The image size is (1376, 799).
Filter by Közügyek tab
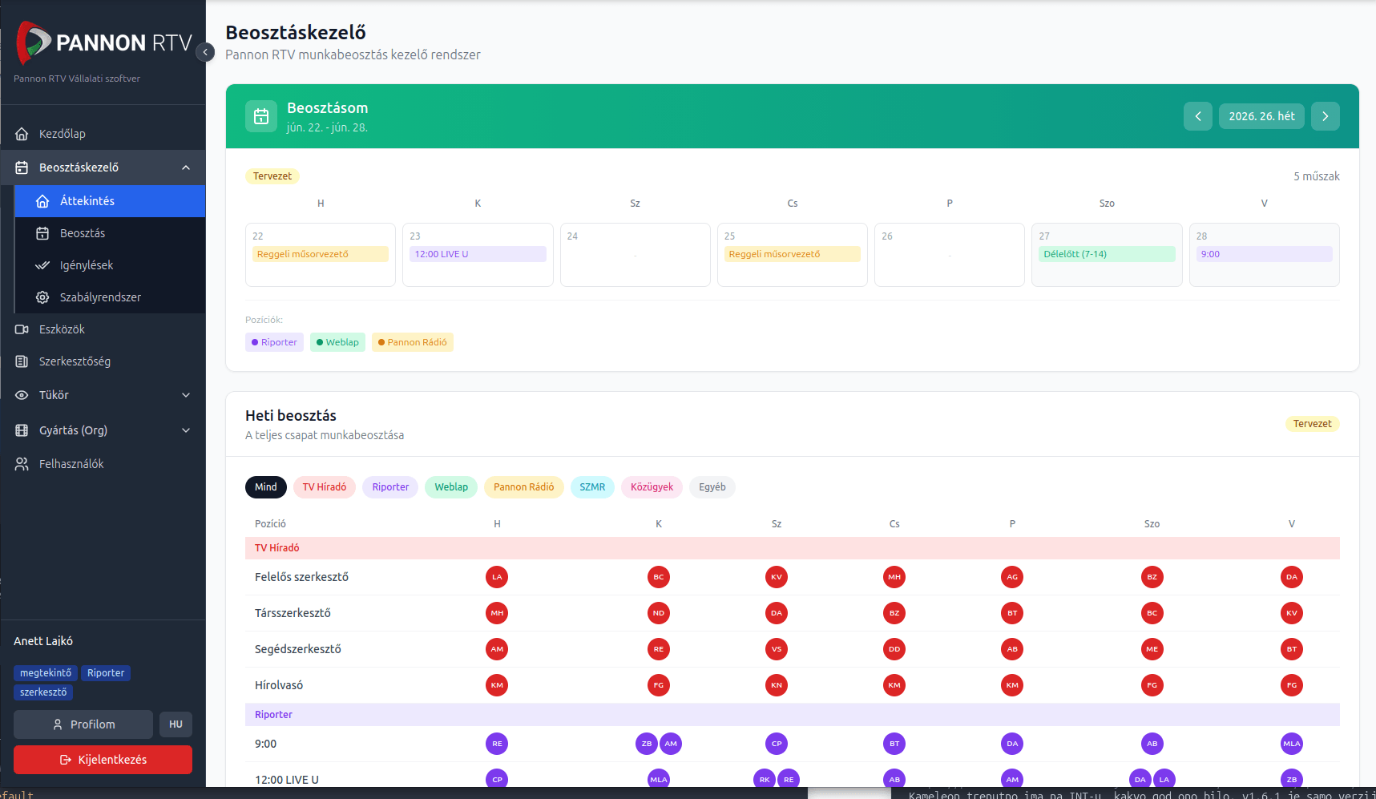pyautogui.click(x=652, y=487)
